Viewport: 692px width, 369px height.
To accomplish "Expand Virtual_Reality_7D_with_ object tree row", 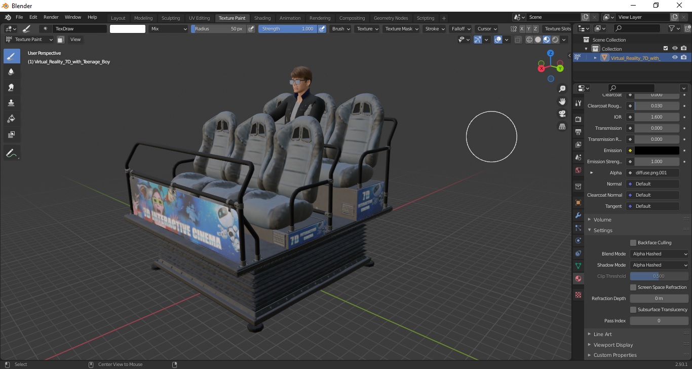I will pyautogui.click(x=595, y=58).
